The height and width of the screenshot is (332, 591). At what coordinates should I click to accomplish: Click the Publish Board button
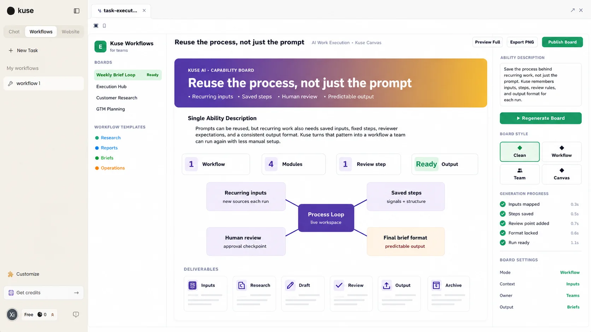pyautogui.click(x=562, y=42)
